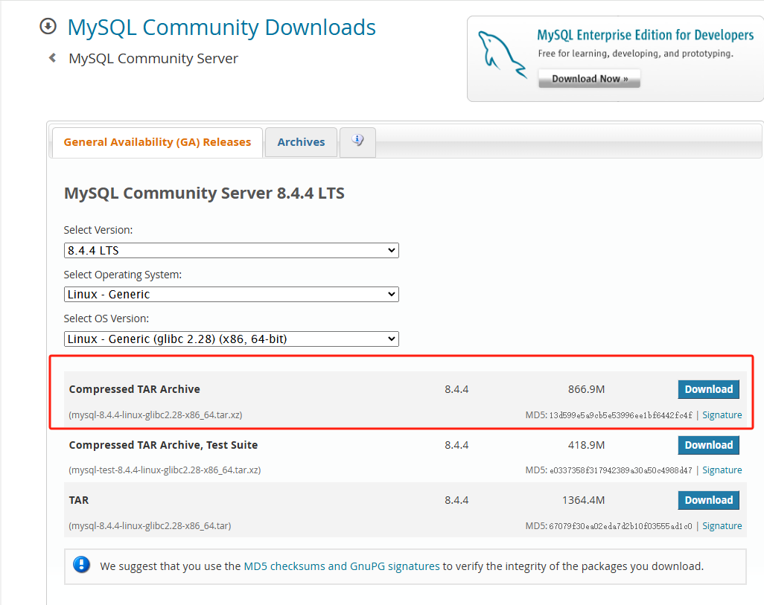The width and height of the screenshot is (764, 605).
Task: Click the back arrow next to MySQL Community Server
Action: (x=53, y=58)
